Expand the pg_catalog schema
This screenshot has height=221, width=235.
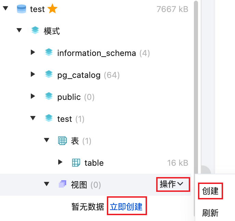33,75
